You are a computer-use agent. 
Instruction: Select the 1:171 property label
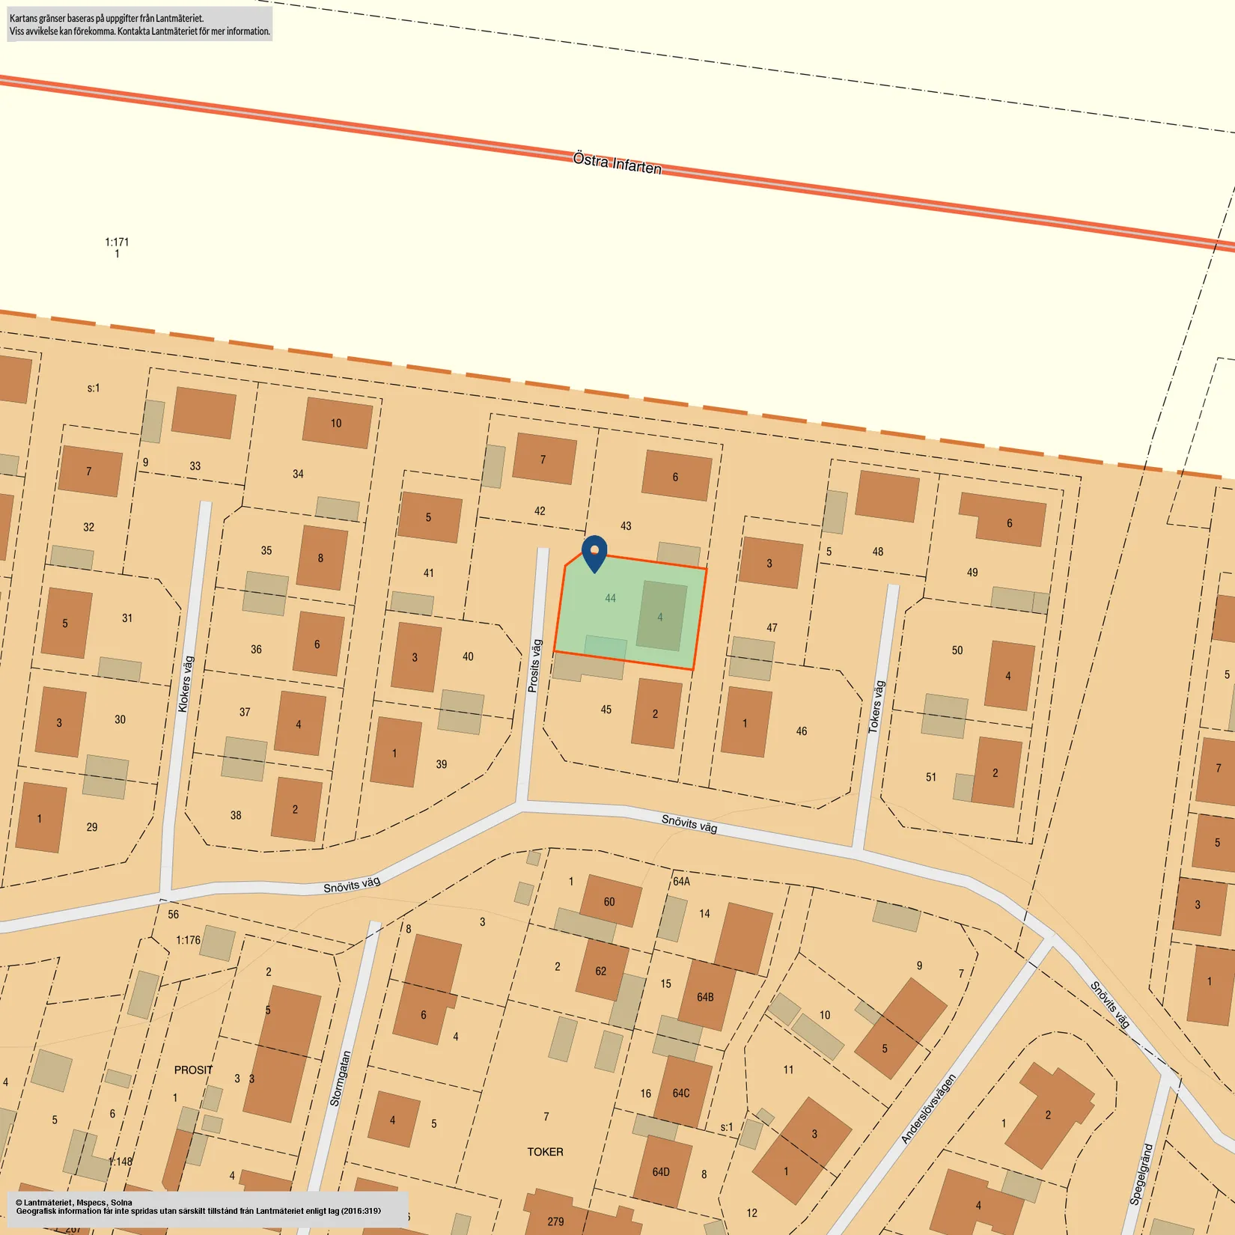[x=117, y=243]
